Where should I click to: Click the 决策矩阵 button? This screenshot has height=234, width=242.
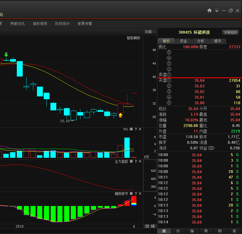pyautogui.click(x=231, y=33)
